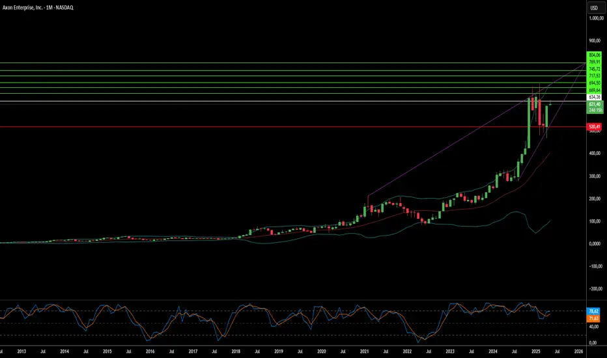Image resolution: width=607 pixels, height=358 pixels.
Task: Click the blue 78,62 stochastic value label
Action: pos(593,311)
